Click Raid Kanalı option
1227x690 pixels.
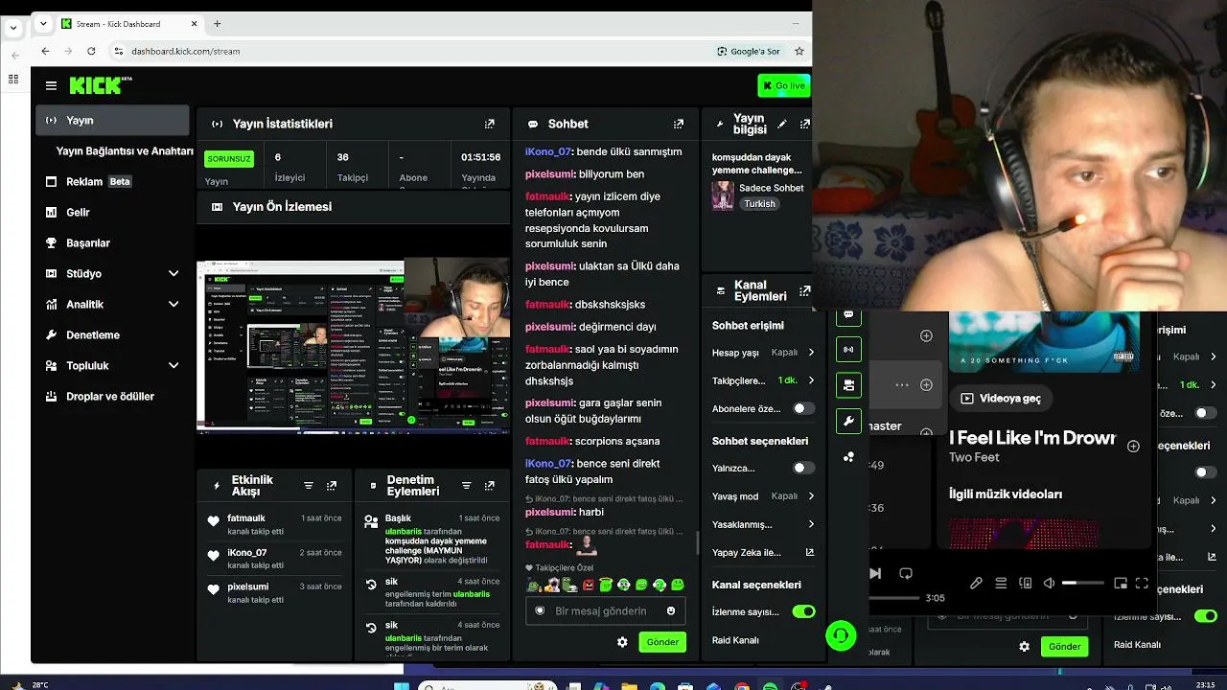tap(735, 640)
